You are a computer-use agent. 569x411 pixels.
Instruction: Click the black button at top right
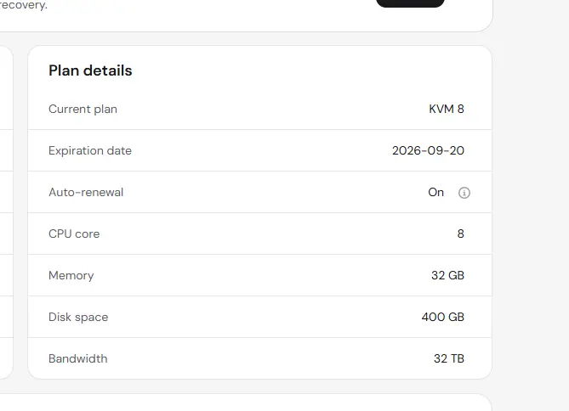click(411, 3)
